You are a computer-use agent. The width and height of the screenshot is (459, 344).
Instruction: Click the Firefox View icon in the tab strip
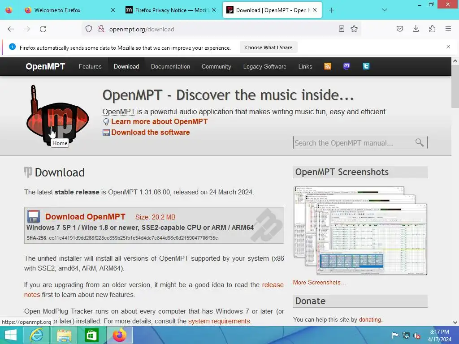pos(9,10)
